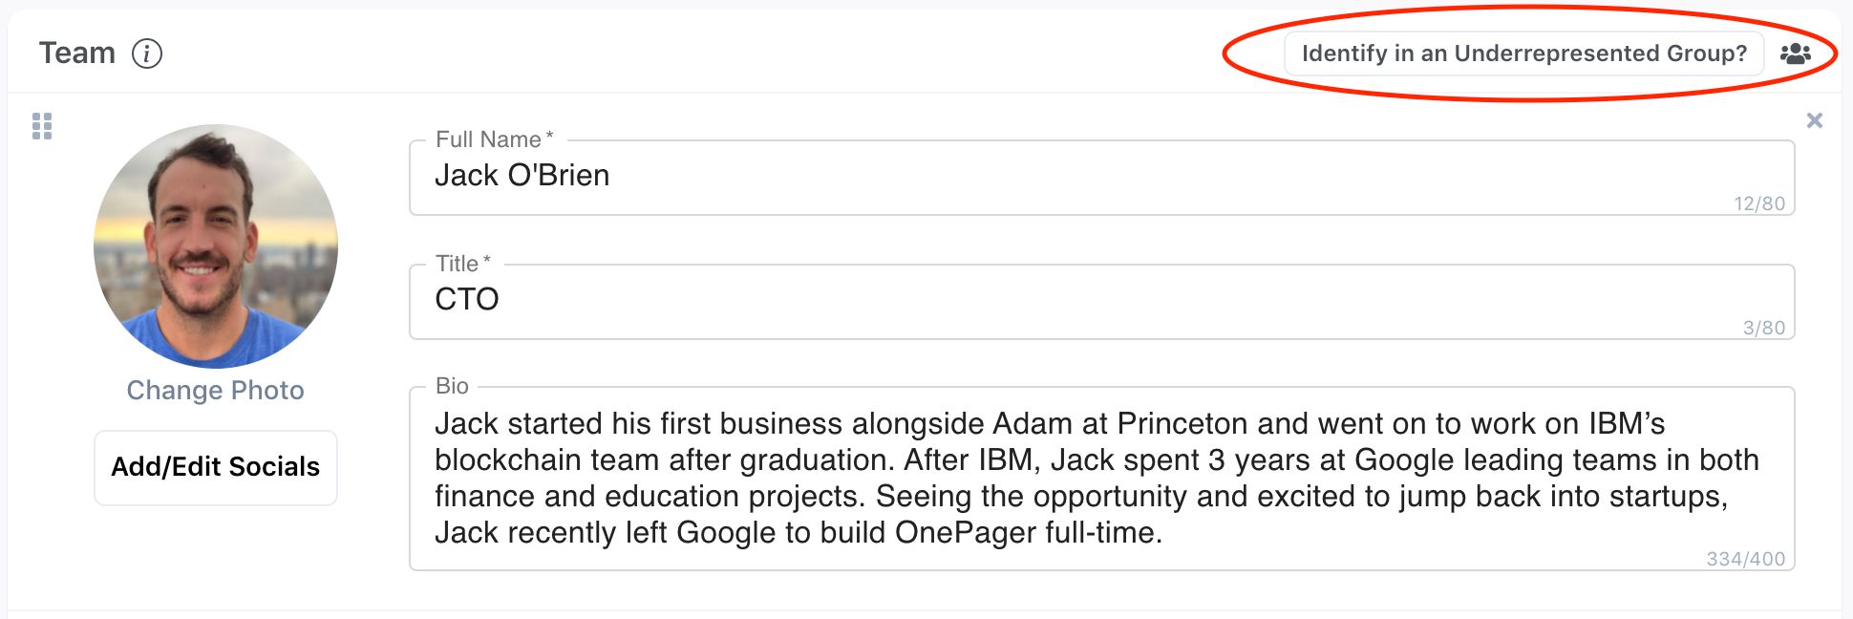
Task: Click the info icon beside Team
Action: [x=147, y=53]
